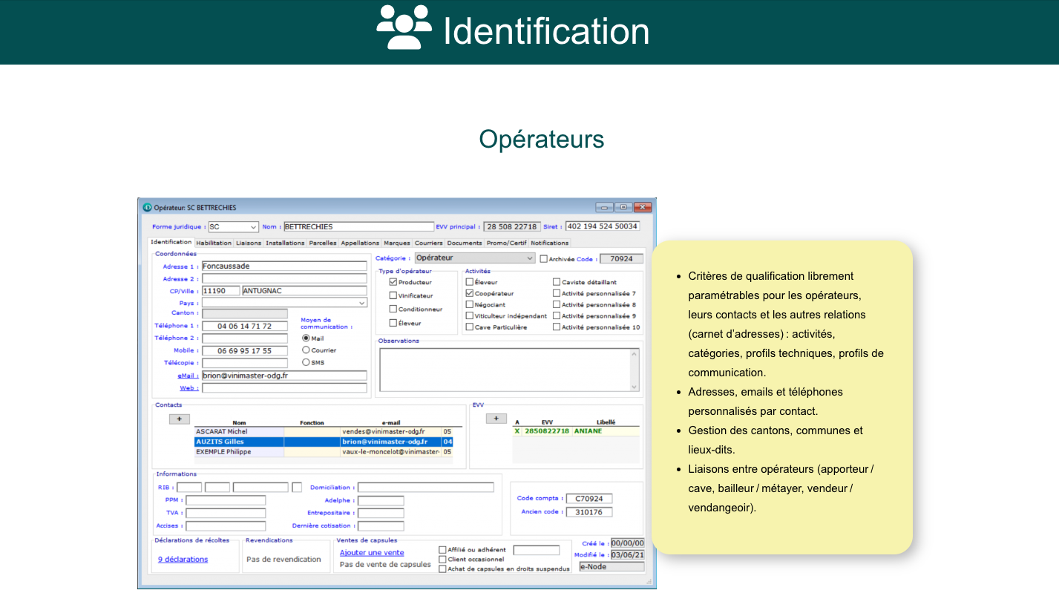Viewport: 1059px width, 593px height.
Task: Click the Mobile number field
Action: click(245, 350)
